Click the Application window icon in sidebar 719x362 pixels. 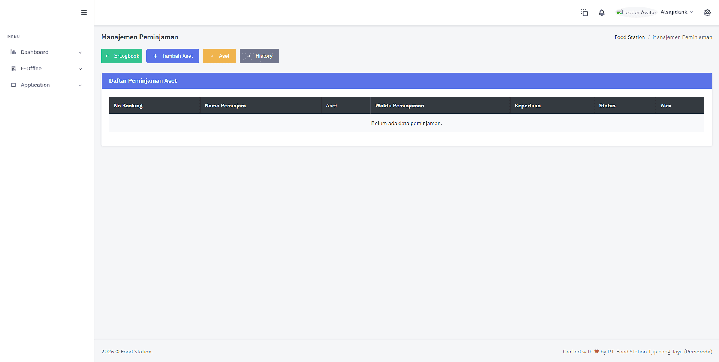coord(13,85)
